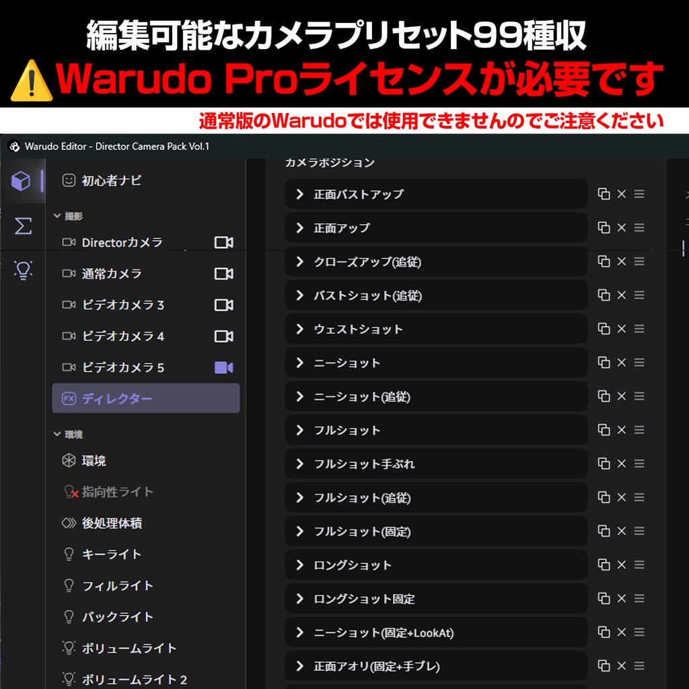Collapse the 環境 group
This screenshot has width=689, height=689.
(57, 434)
